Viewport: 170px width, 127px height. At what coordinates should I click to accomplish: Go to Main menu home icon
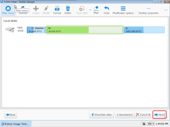(x=8, y=9)
